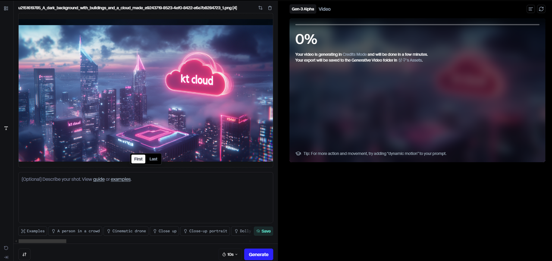
Task: Choose 'A person in a crowd' preset
Action: point(75,231)
